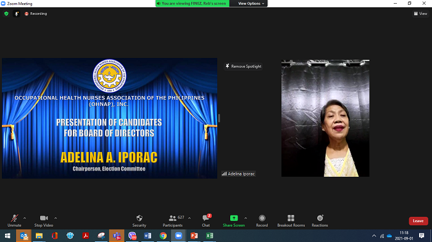The width and height of the screenshot is (432, 242).
Task: Open the Security shield menu
Action: point(139,221)
